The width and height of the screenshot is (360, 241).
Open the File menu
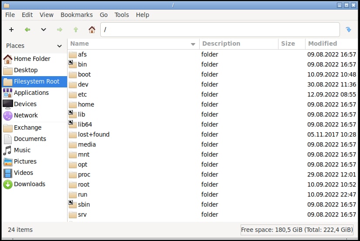(10, 15)
